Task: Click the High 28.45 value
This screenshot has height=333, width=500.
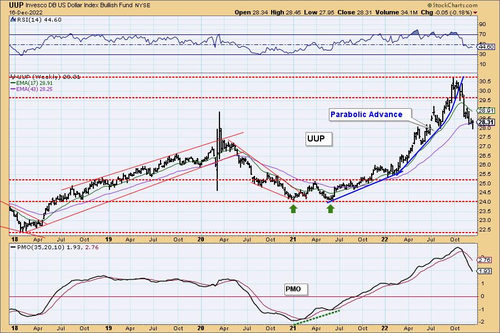Action: pos(286,12)
